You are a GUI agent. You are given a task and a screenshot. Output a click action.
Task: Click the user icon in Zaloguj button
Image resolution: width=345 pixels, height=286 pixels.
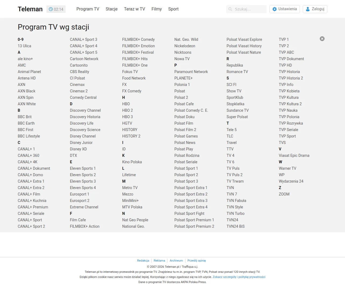[x=308, y=9]
